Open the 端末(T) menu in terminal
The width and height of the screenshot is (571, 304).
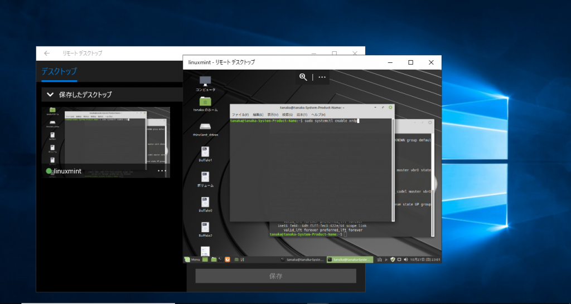coord(302,115)
